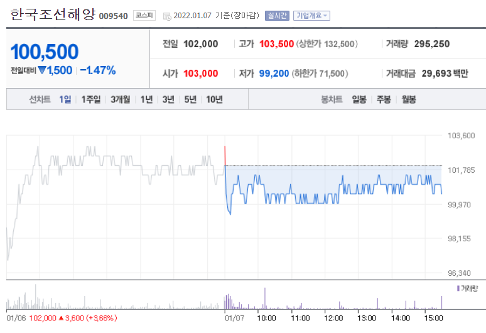Click the 15:00 time axis label

click(x=434, y=318)
